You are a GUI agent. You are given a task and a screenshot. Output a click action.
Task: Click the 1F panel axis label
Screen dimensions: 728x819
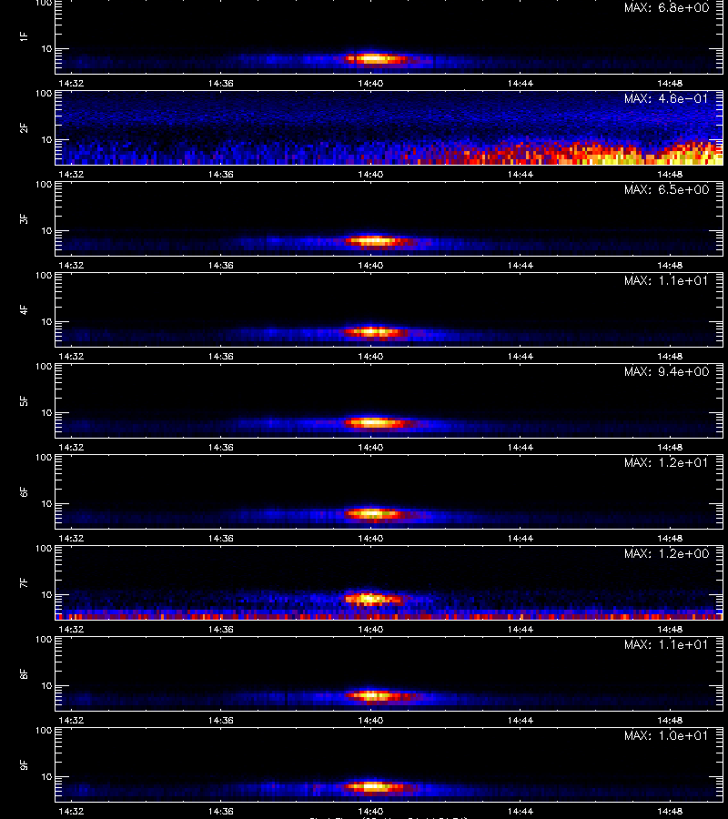pyautogui.click(x=24, y=37)
